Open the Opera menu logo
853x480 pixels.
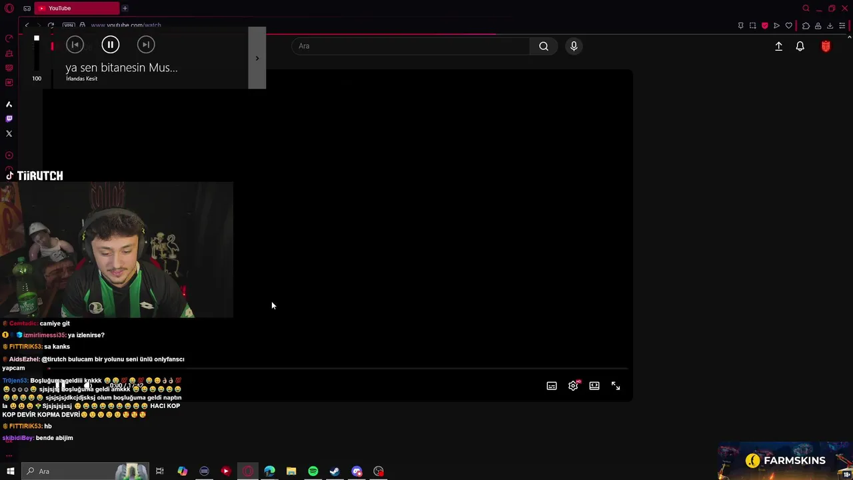[9, 9]
